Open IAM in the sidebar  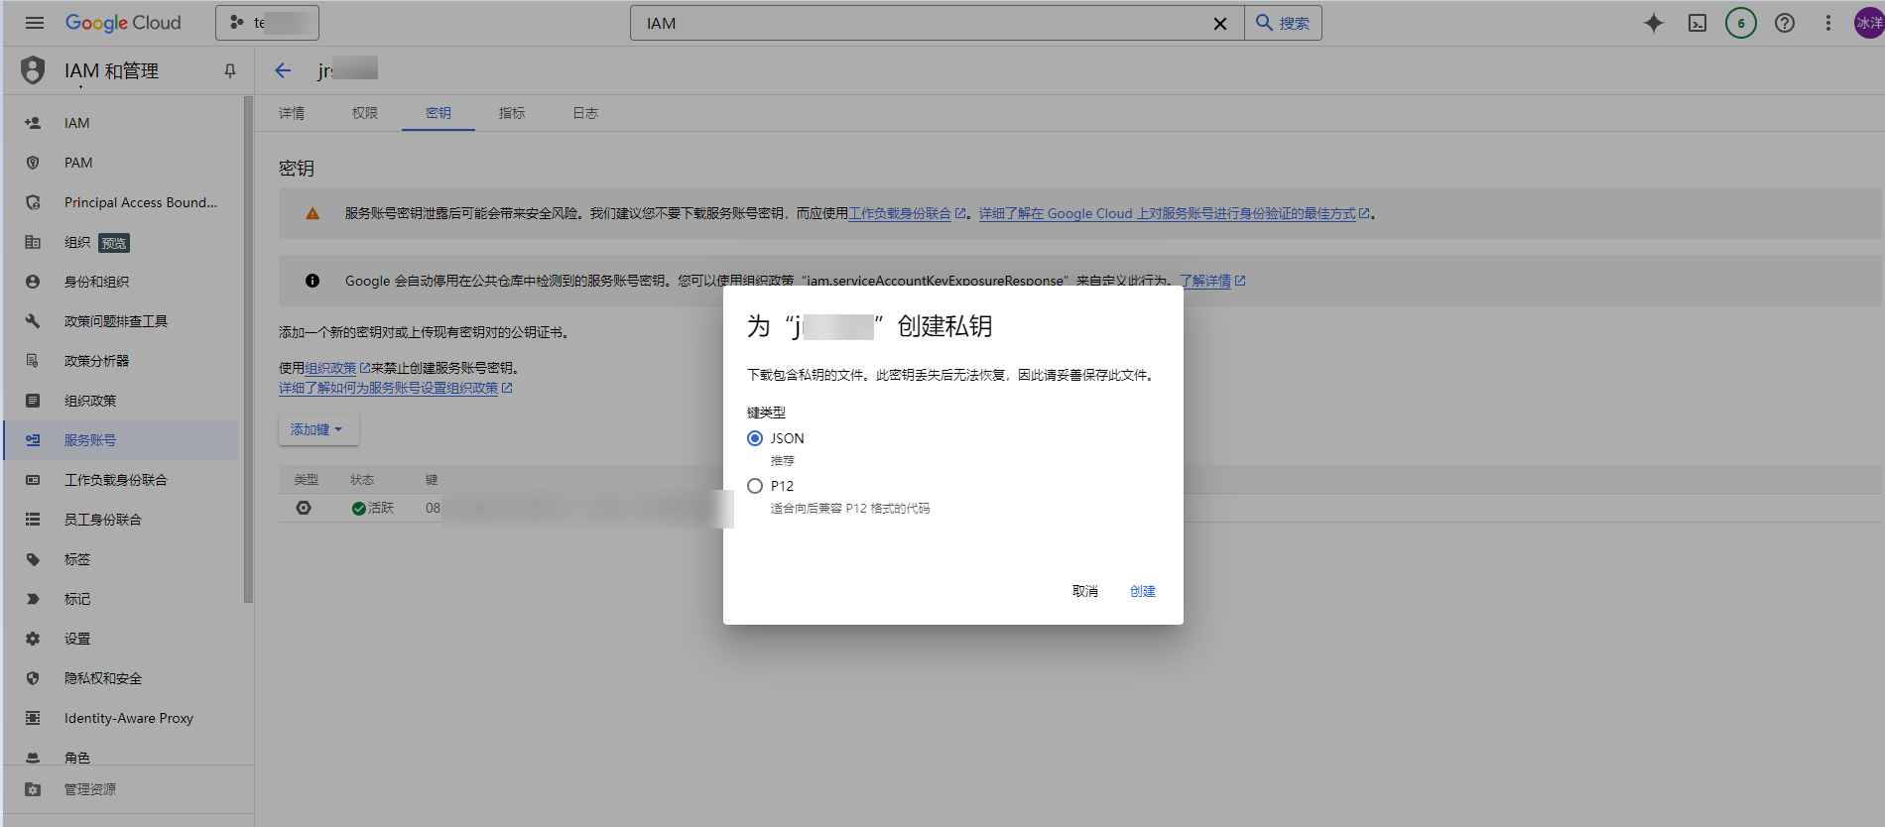122,123
